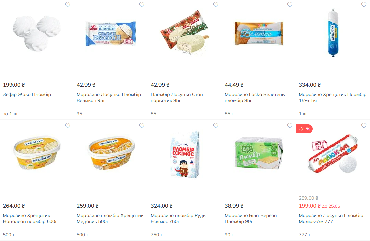Favorite Зефір Жако Пломбір with heart icon
The image size is (370, 241).
68,5
